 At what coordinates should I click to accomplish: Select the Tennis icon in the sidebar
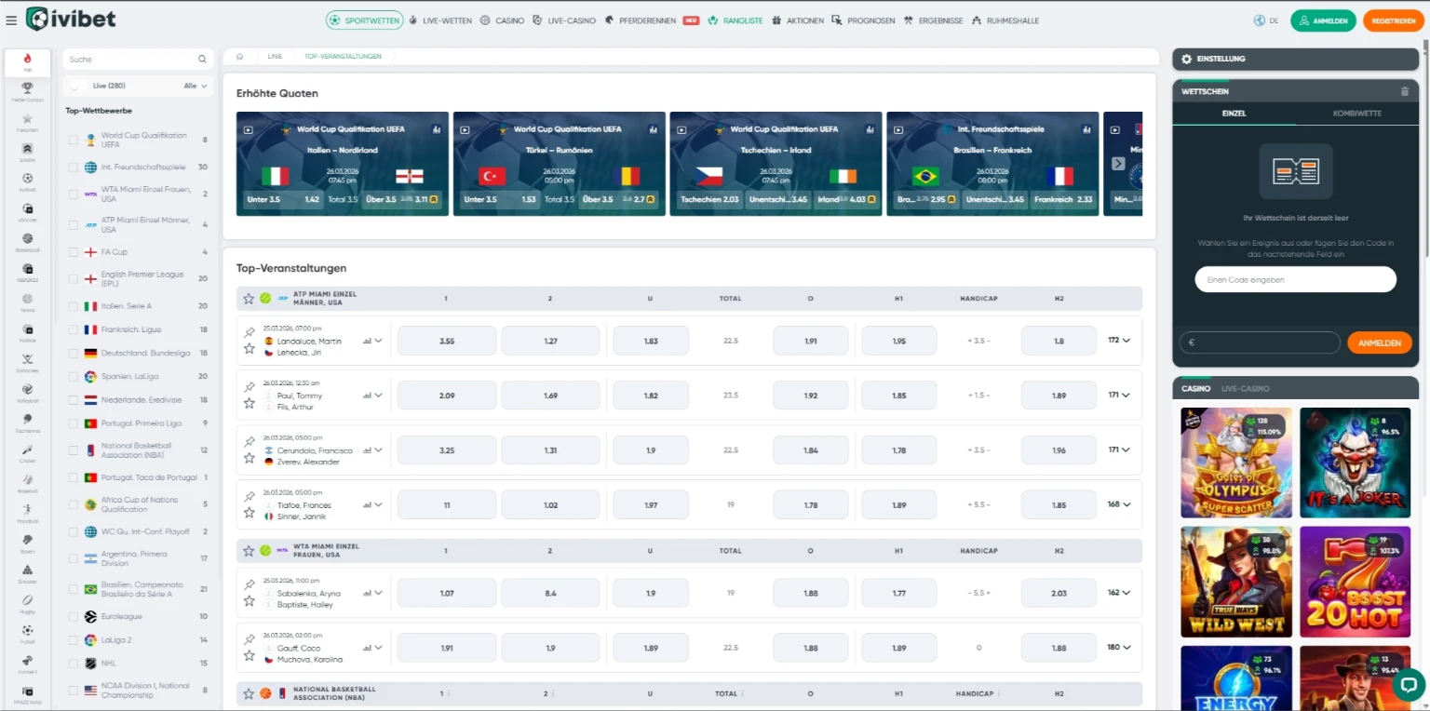27,298
